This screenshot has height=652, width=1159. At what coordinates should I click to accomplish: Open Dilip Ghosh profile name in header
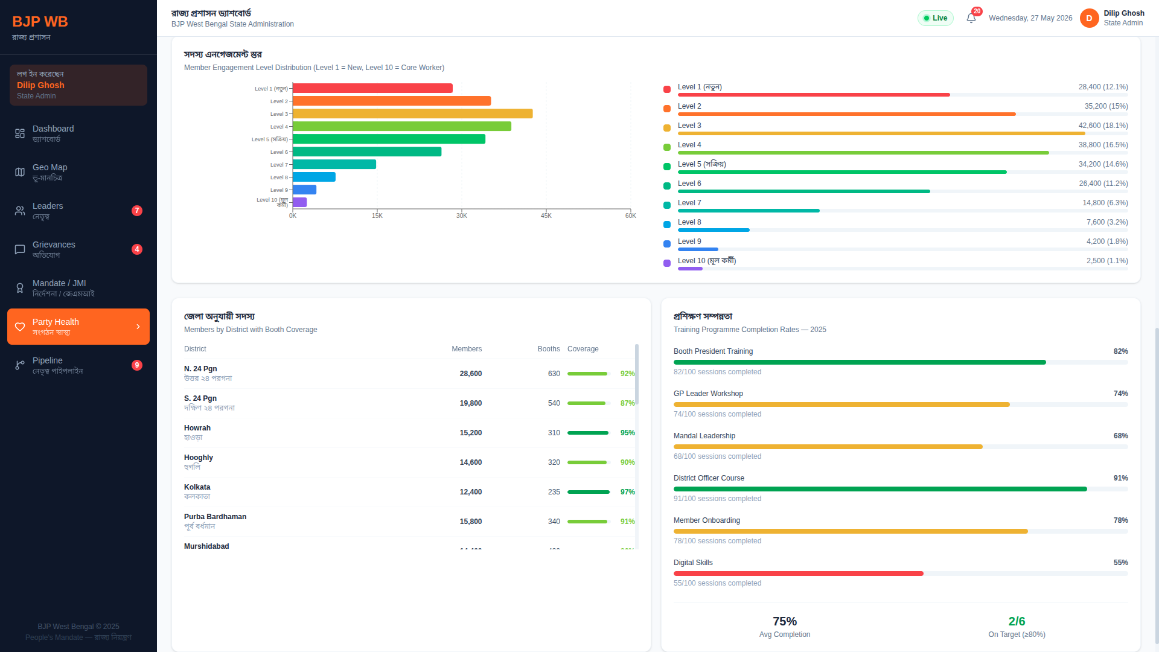(x=1124, y=13)
